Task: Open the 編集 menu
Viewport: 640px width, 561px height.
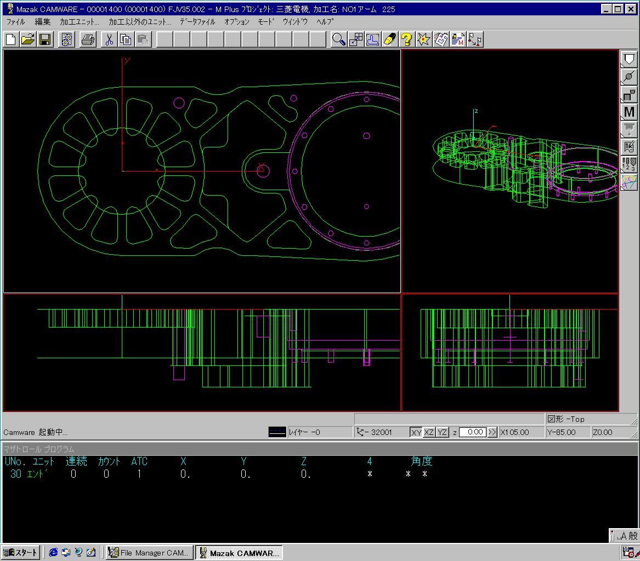Action: click(43, 22)
